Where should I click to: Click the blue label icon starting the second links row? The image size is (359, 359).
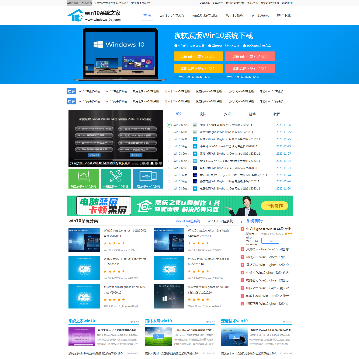[71, 101]
